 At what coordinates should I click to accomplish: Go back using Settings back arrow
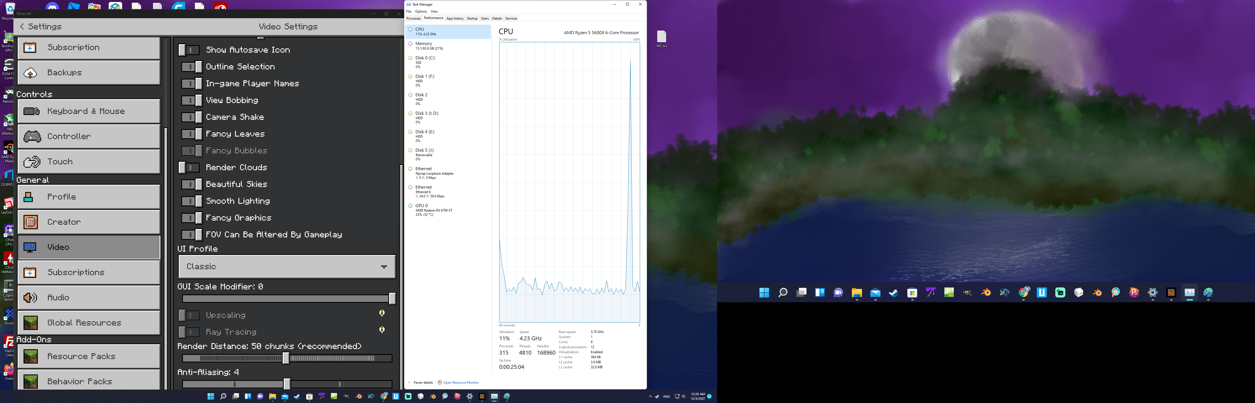(22, 27)
